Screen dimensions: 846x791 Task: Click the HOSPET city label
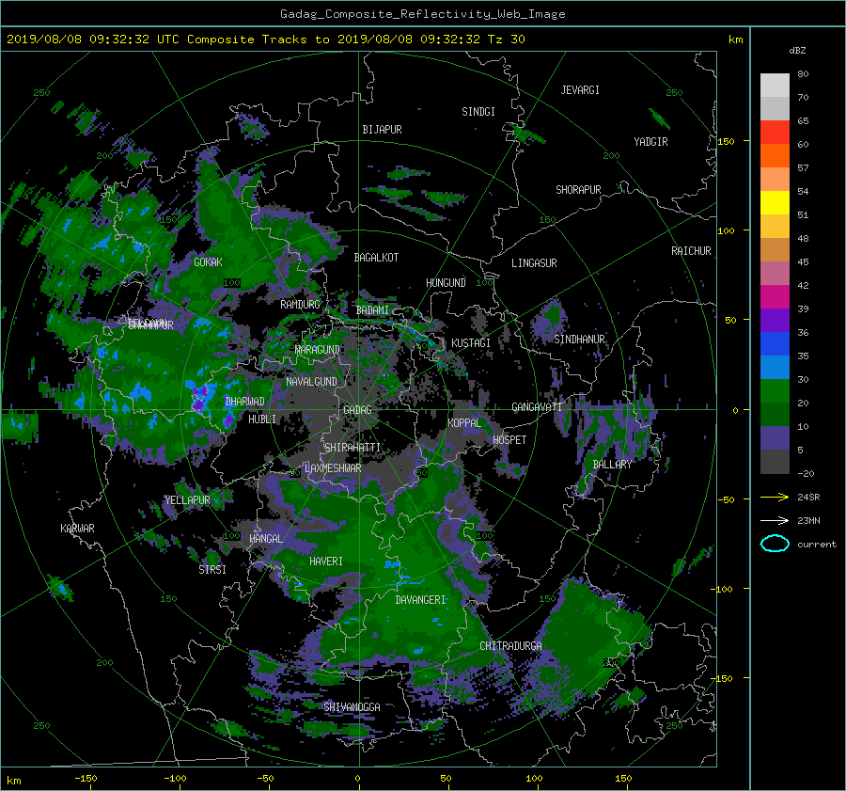[509, 440]
